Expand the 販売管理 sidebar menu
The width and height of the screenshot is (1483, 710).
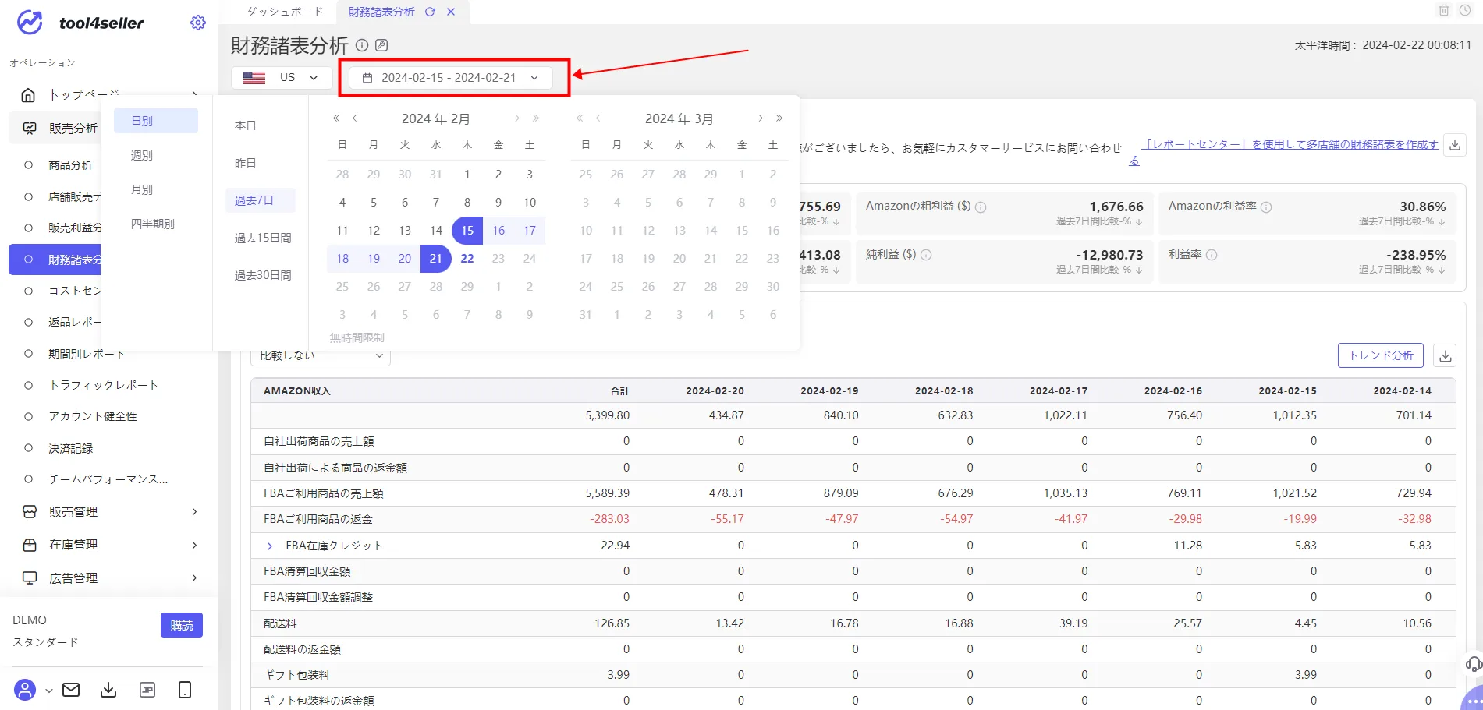coord(194,512)
